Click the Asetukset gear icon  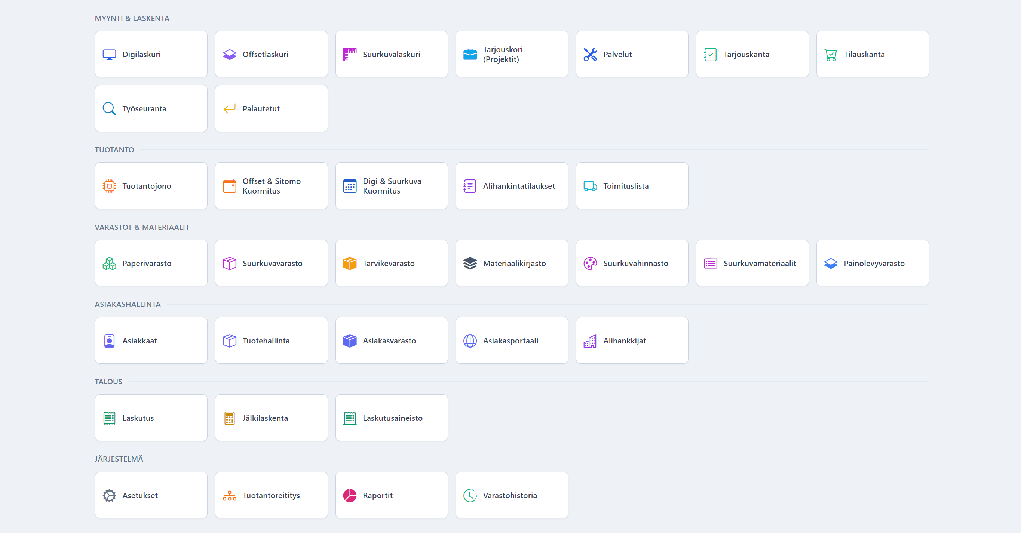[109, 495]
